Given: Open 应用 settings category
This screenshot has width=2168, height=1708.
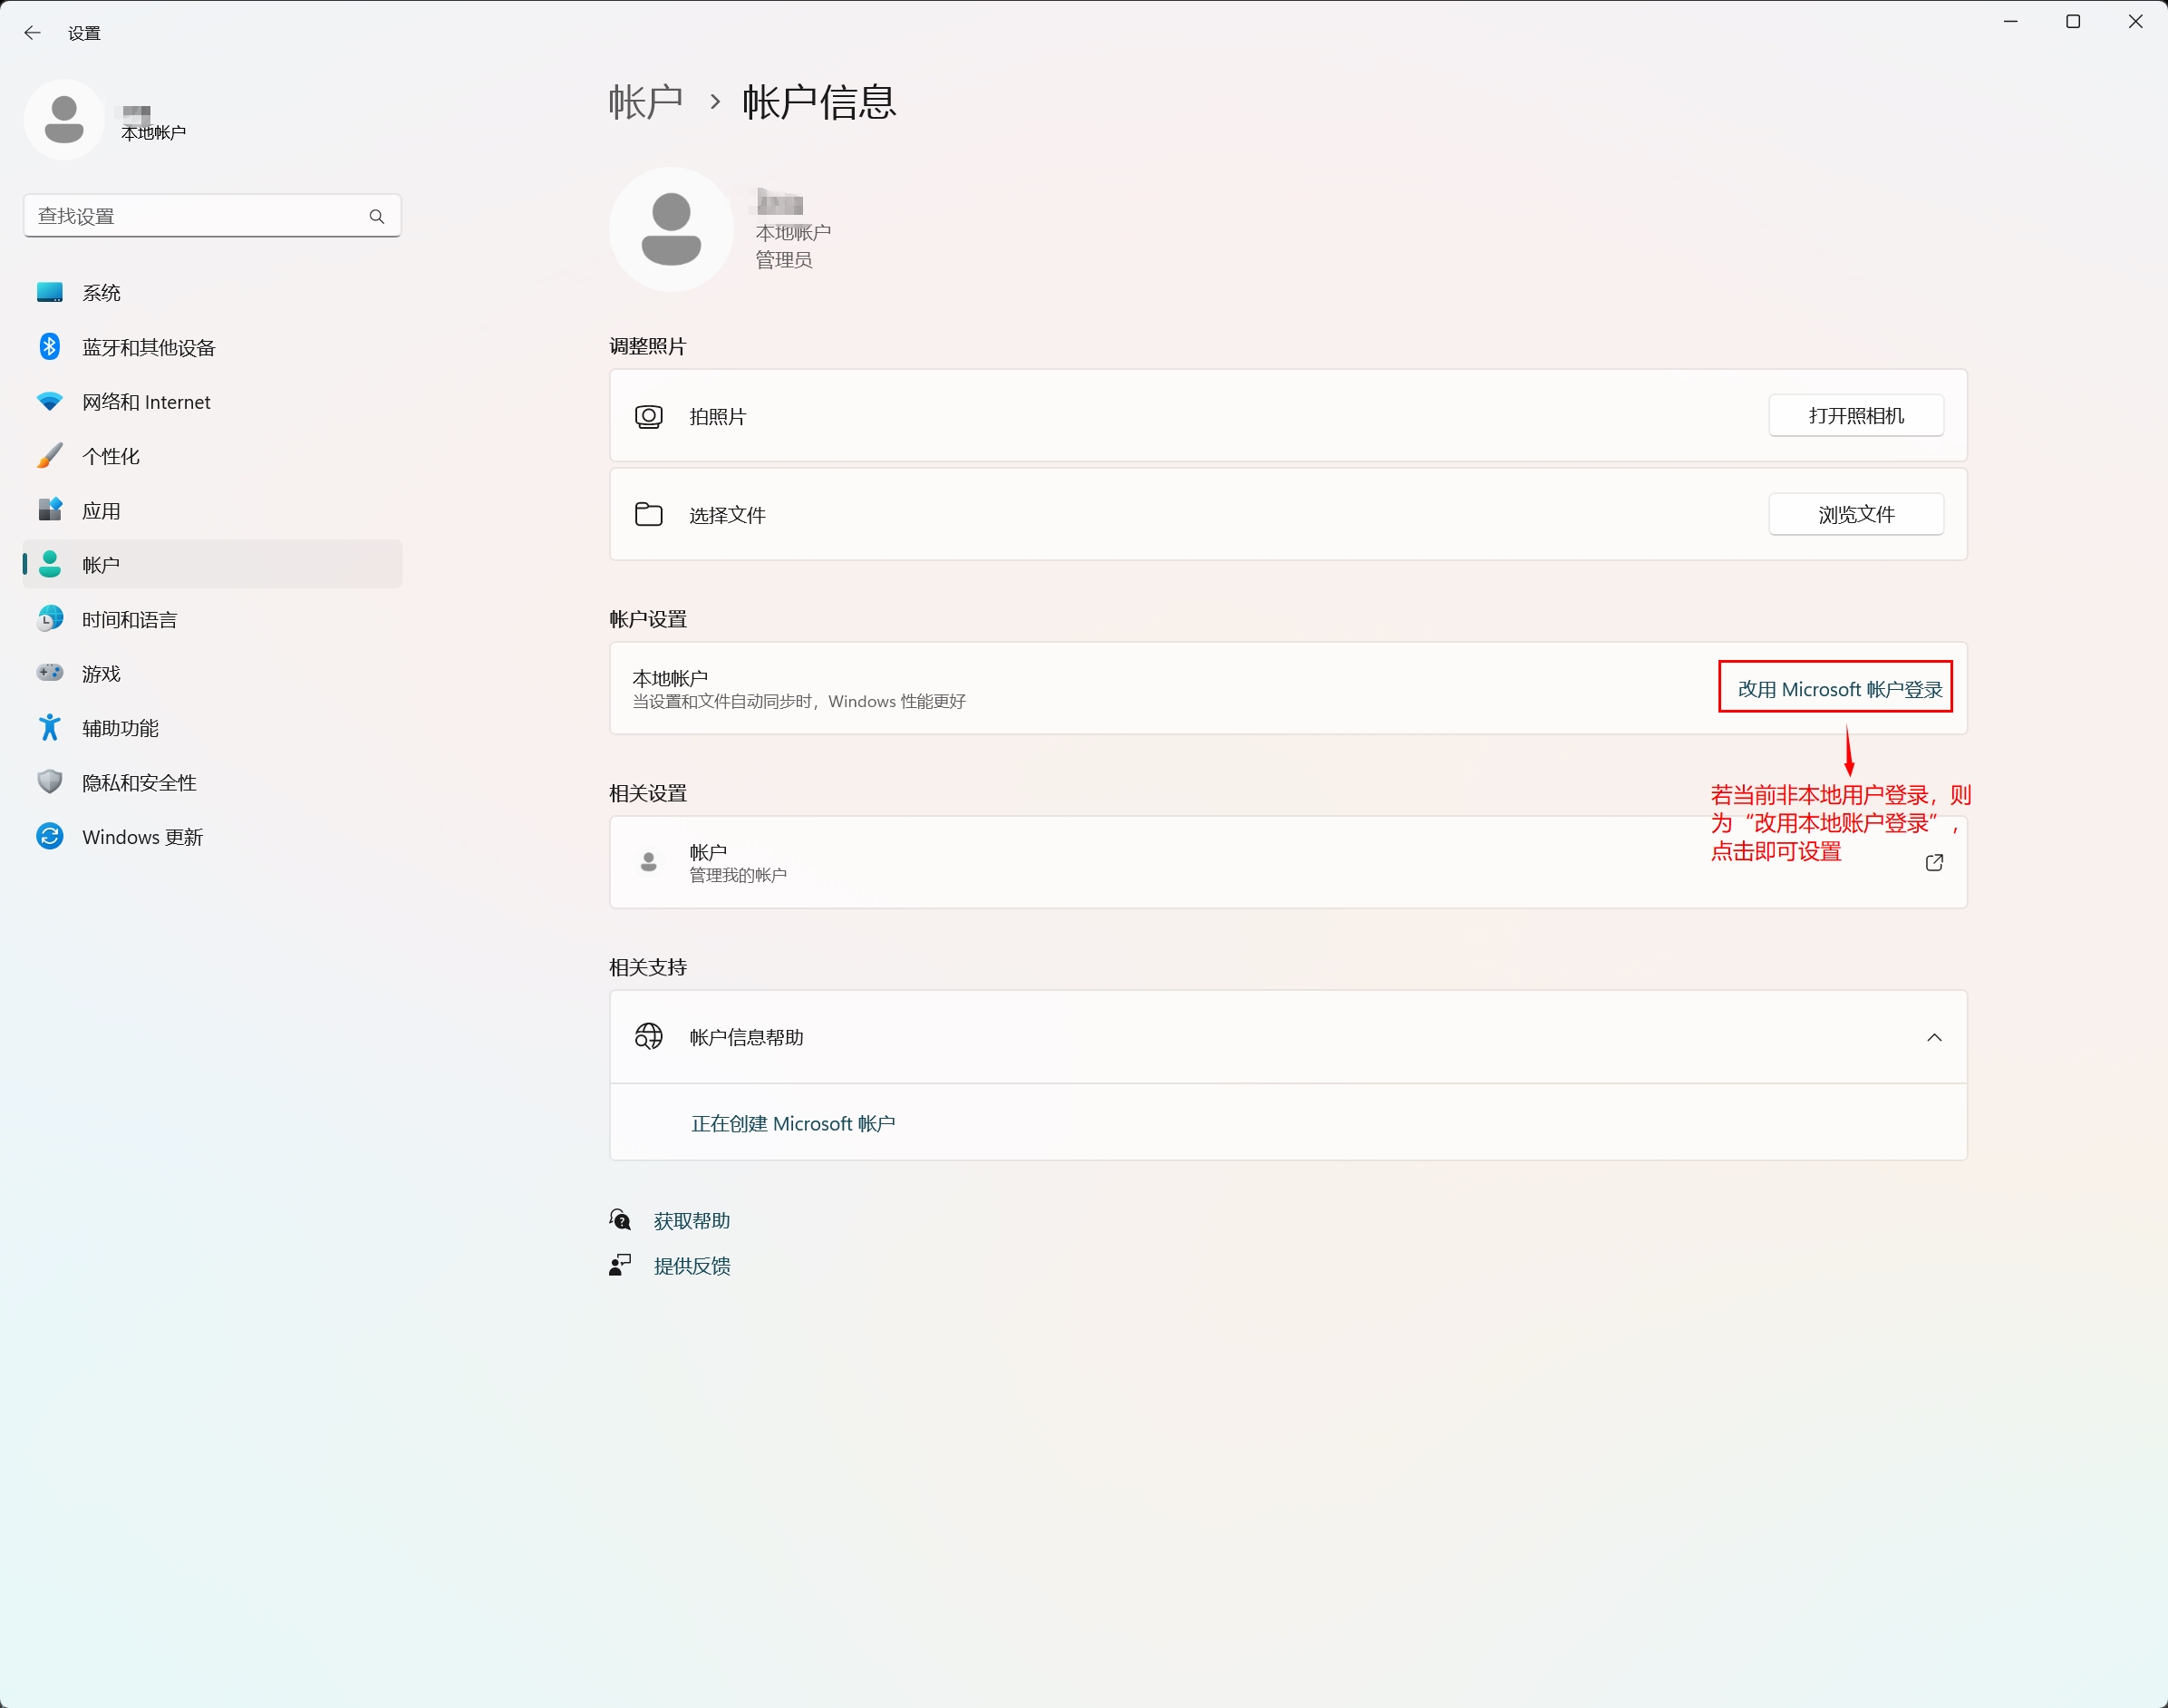Looking at the screenshot, I should [x=101, y=511].
